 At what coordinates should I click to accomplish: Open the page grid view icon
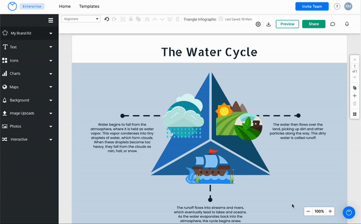[354, 114]
